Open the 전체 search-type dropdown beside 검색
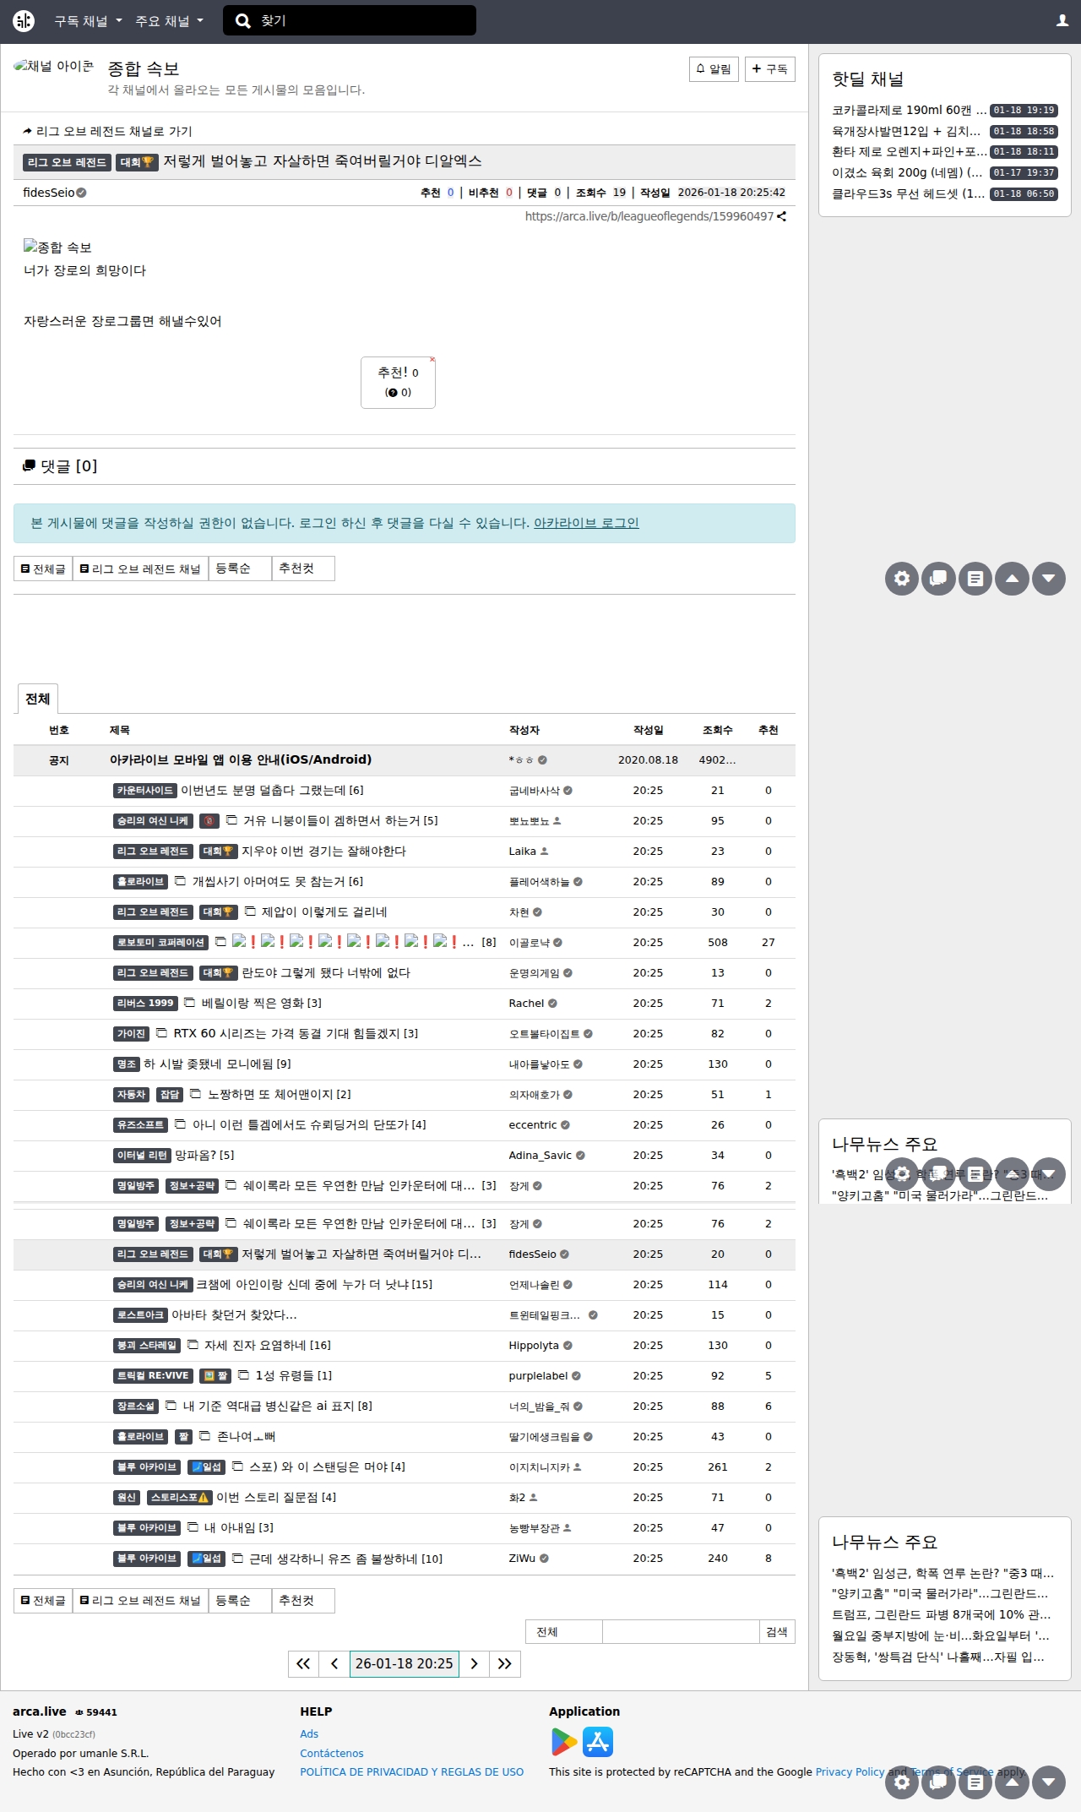 [x=564, y=1632]
